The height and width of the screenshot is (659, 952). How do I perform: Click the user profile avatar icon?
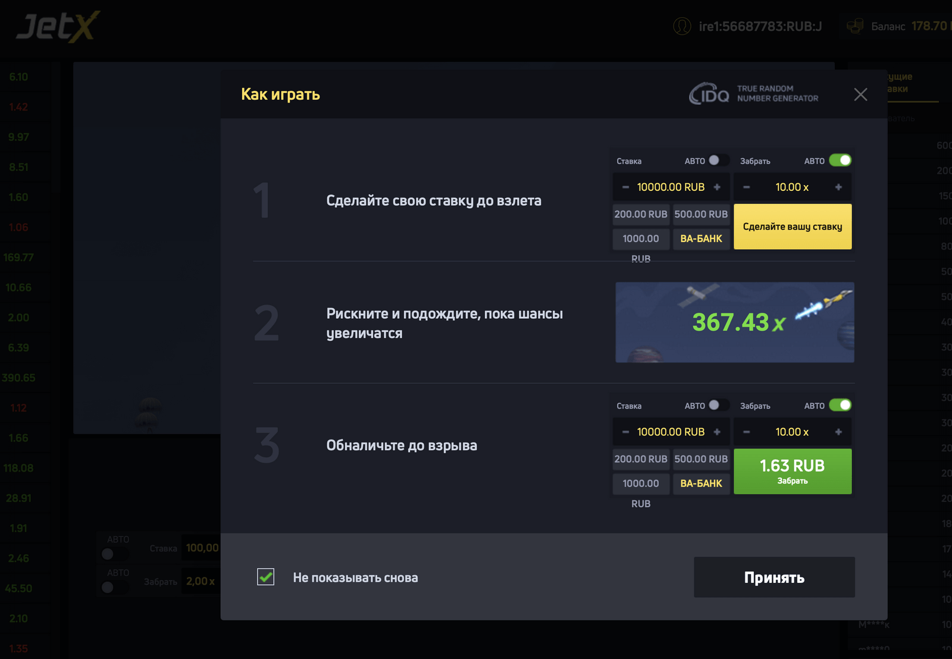(x=682, y=26)
